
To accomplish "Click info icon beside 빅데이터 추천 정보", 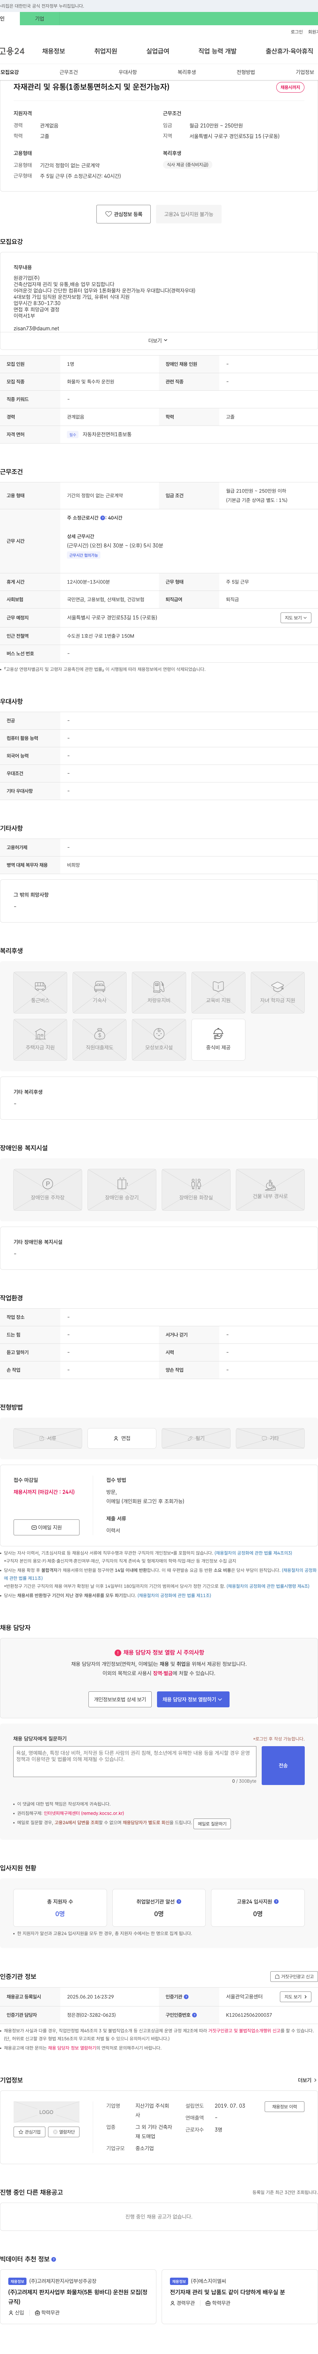I will click(54, 2259).
